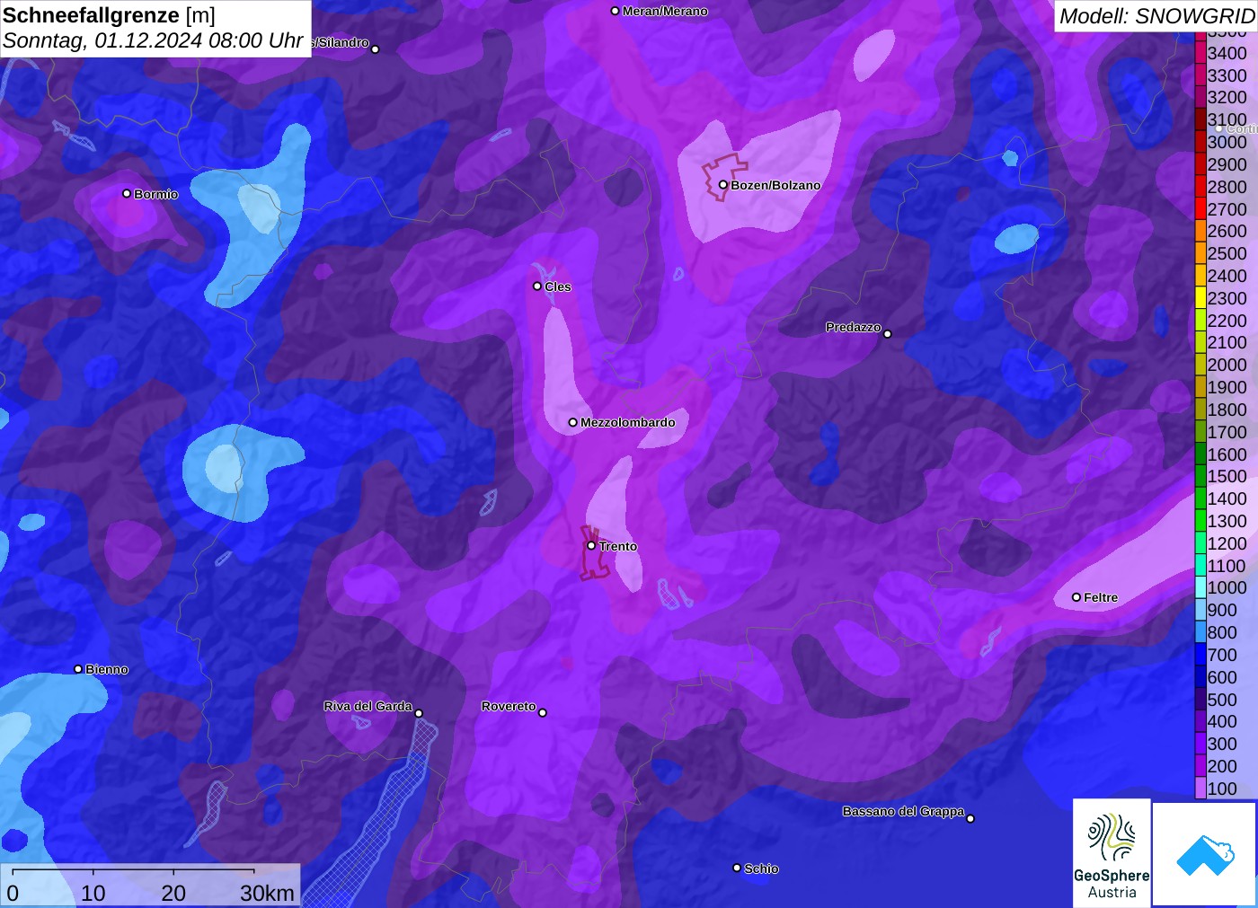The image size is (1258, 908).
Task: Click the '1400' legend value
Action: click(x=1227, y=498)
